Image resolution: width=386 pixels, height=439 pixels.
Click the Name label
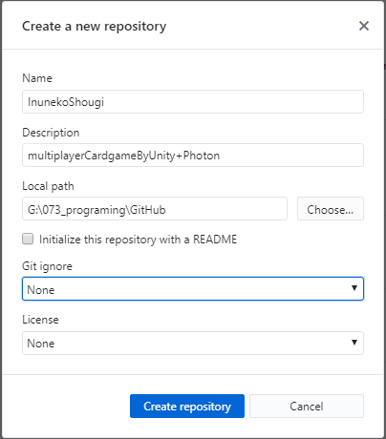click(x=37, y=78)
